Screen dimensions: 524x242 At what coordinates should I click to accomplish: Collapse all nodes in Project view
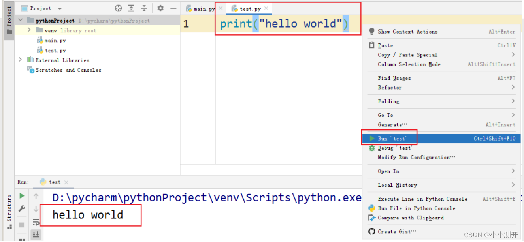145,8
